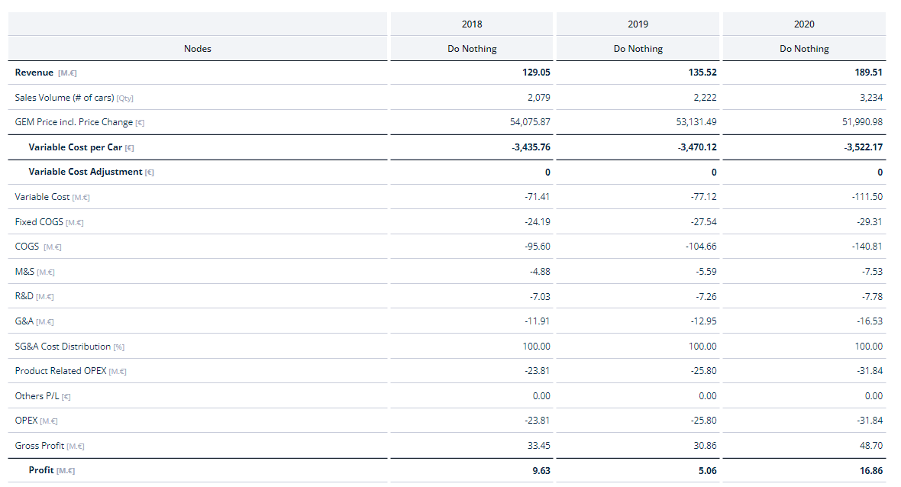This screenshot has width=901, height=487.
Task: Click the Nodes column header
Action: [x=198, y=49]
